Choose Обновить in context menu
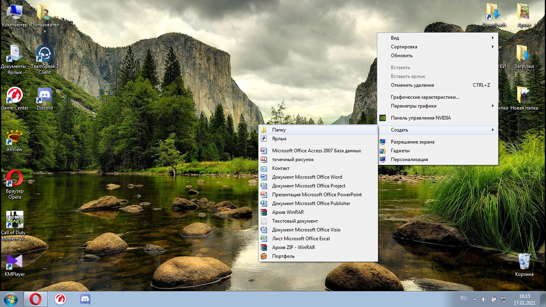The image size is (546, 307). [x=438, y=55]
